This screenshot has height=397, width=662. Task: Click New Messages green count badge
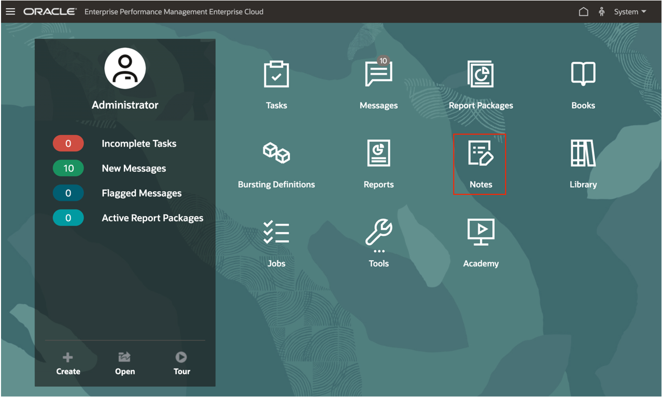pos(68,168)
